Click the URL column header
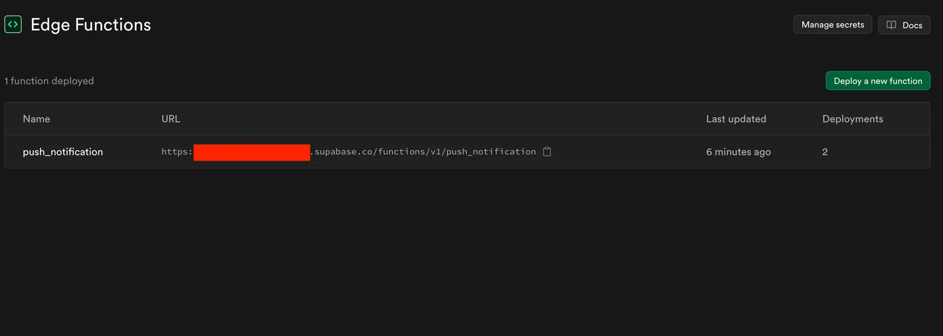Image resolution: width=943 pixels, height=336 pixels. (171, 119)
